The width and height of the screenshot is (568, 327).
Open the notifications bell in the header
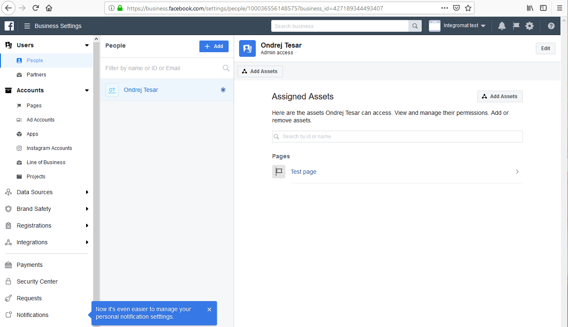tap(502, 26)
